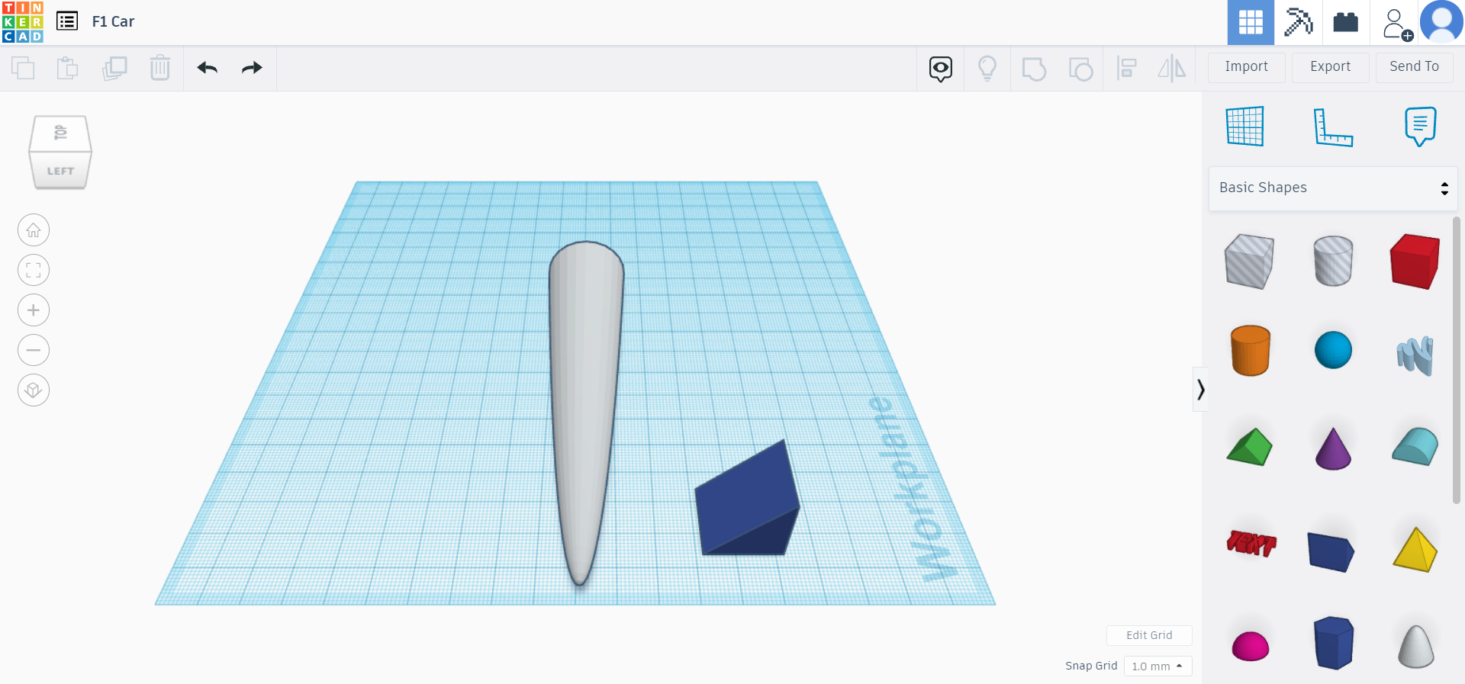This screenshot has width=1465, height=684.
Task: Click the Import button
Action: (1247, 67)
